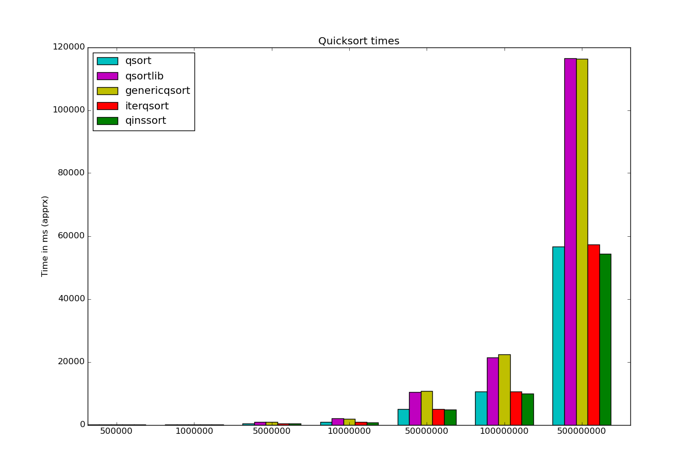Viewport: 700px width, 472px height.
Task: Click the x-axis label 500000000
Action: (x=581, y=431)
